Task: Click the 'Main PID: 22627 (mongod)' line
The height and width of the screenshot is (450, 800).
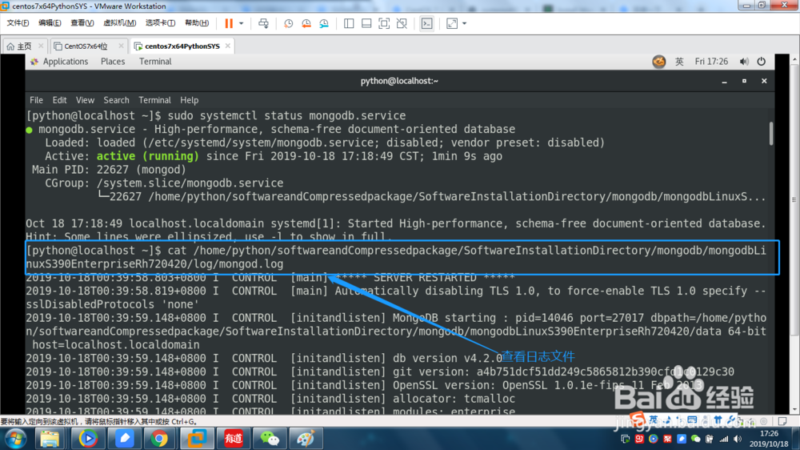Action: tap(109, 170)
